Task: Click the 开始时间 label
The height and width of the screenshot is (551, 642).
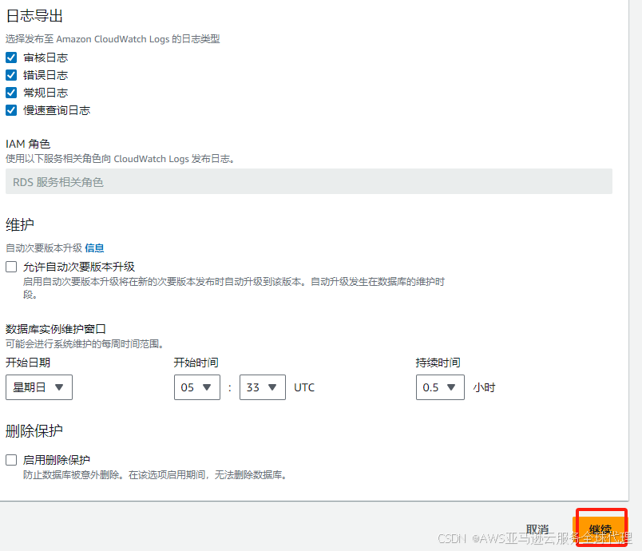Action: (196, 363)
